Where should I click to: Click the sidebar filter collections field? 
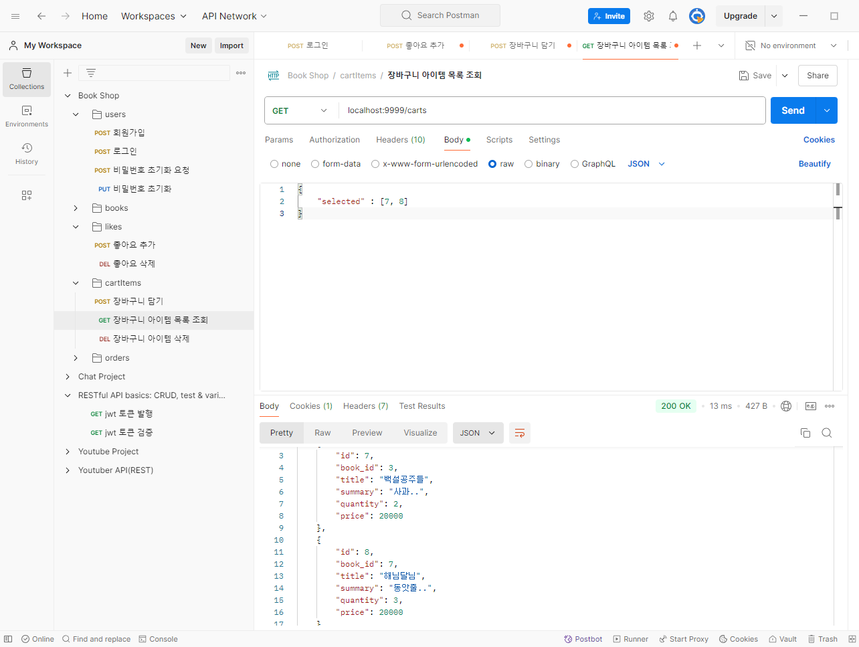click(x=155, y=73)
